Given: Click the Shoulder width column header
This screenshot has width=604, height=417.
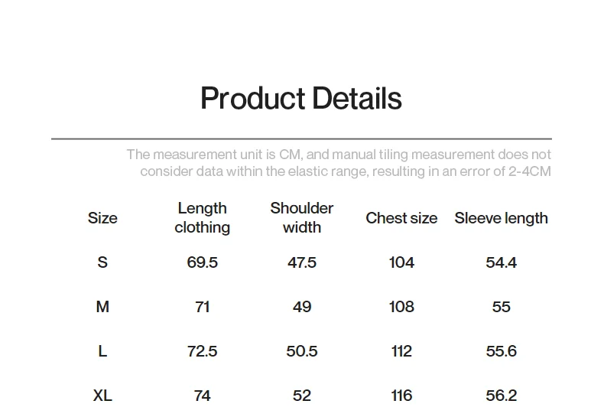Looking at the screenshot, I should coord(301,218).
